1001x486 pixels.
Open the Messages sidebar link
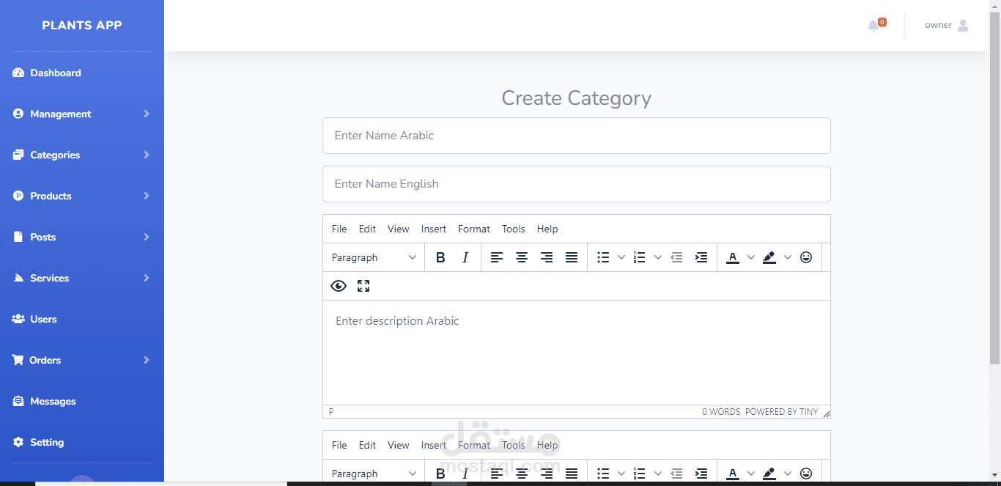pos(53,401)
